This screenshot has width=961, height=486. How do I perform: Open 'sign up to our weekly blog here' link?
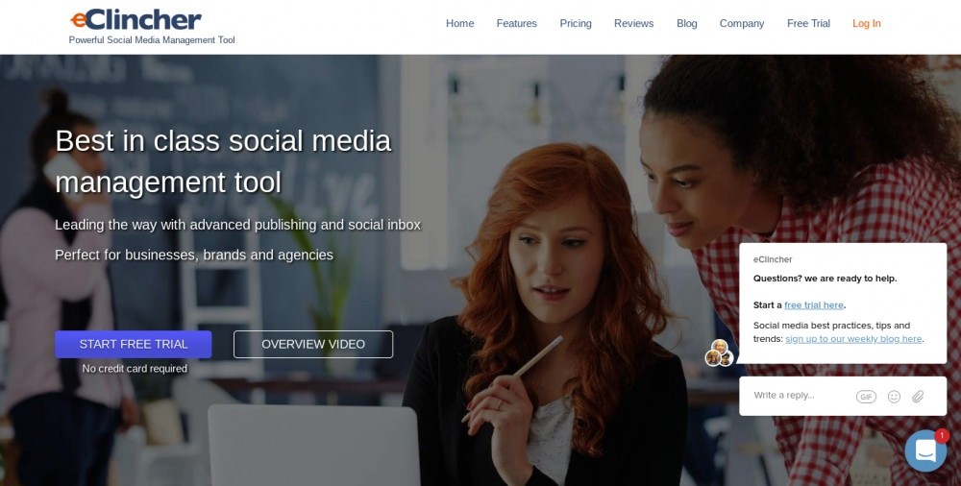click(x=853, y=339)
